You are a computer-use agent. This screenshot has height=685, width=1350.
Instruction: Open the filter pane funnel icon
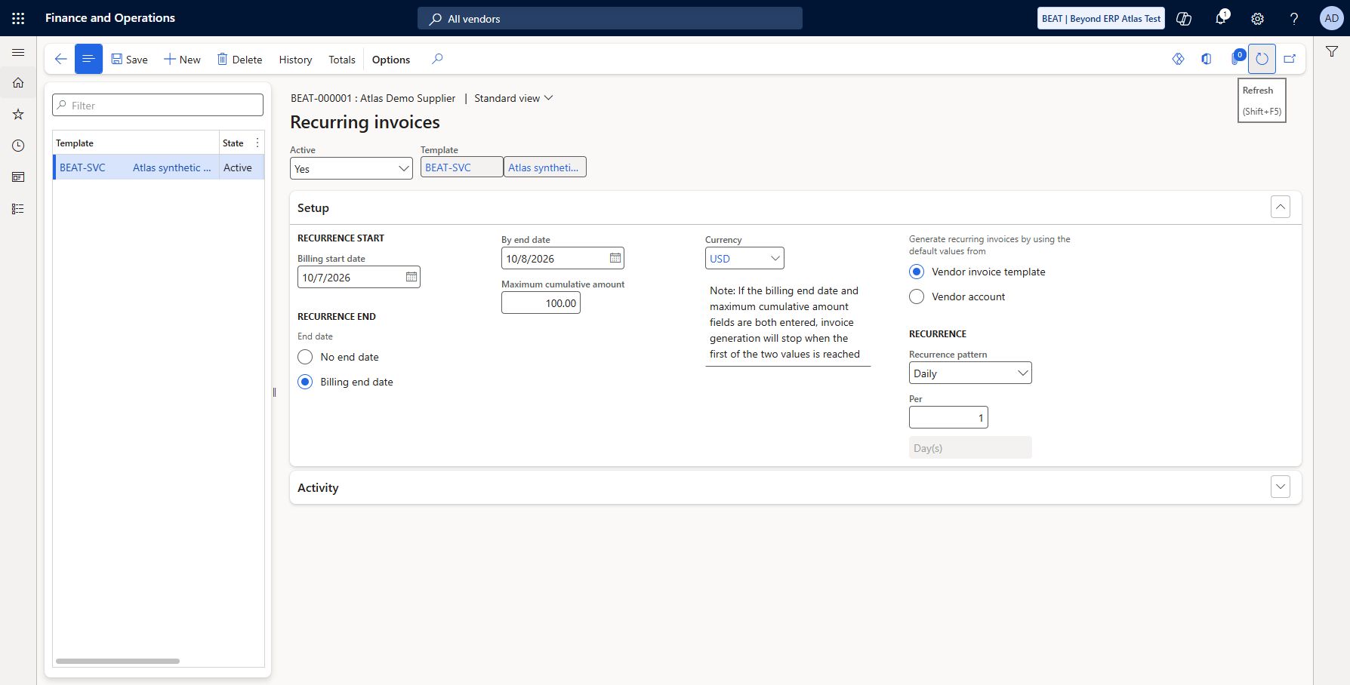[1332, 51]
